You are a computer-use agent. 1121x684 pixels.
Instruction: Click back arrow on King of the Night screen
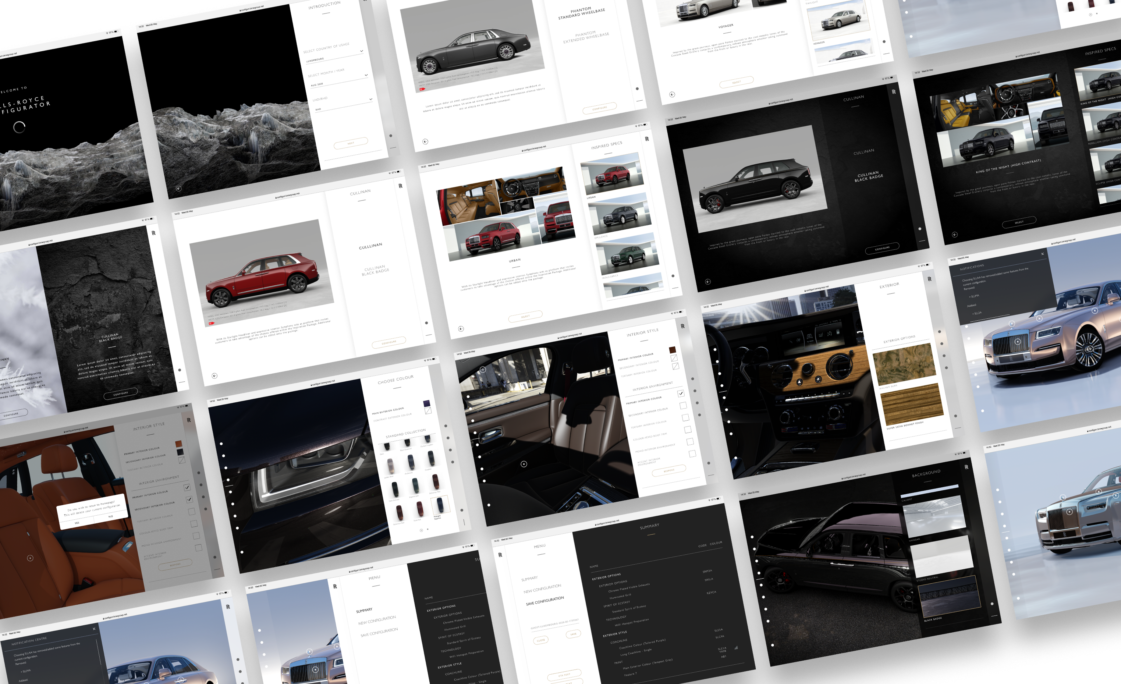[955, 235]
